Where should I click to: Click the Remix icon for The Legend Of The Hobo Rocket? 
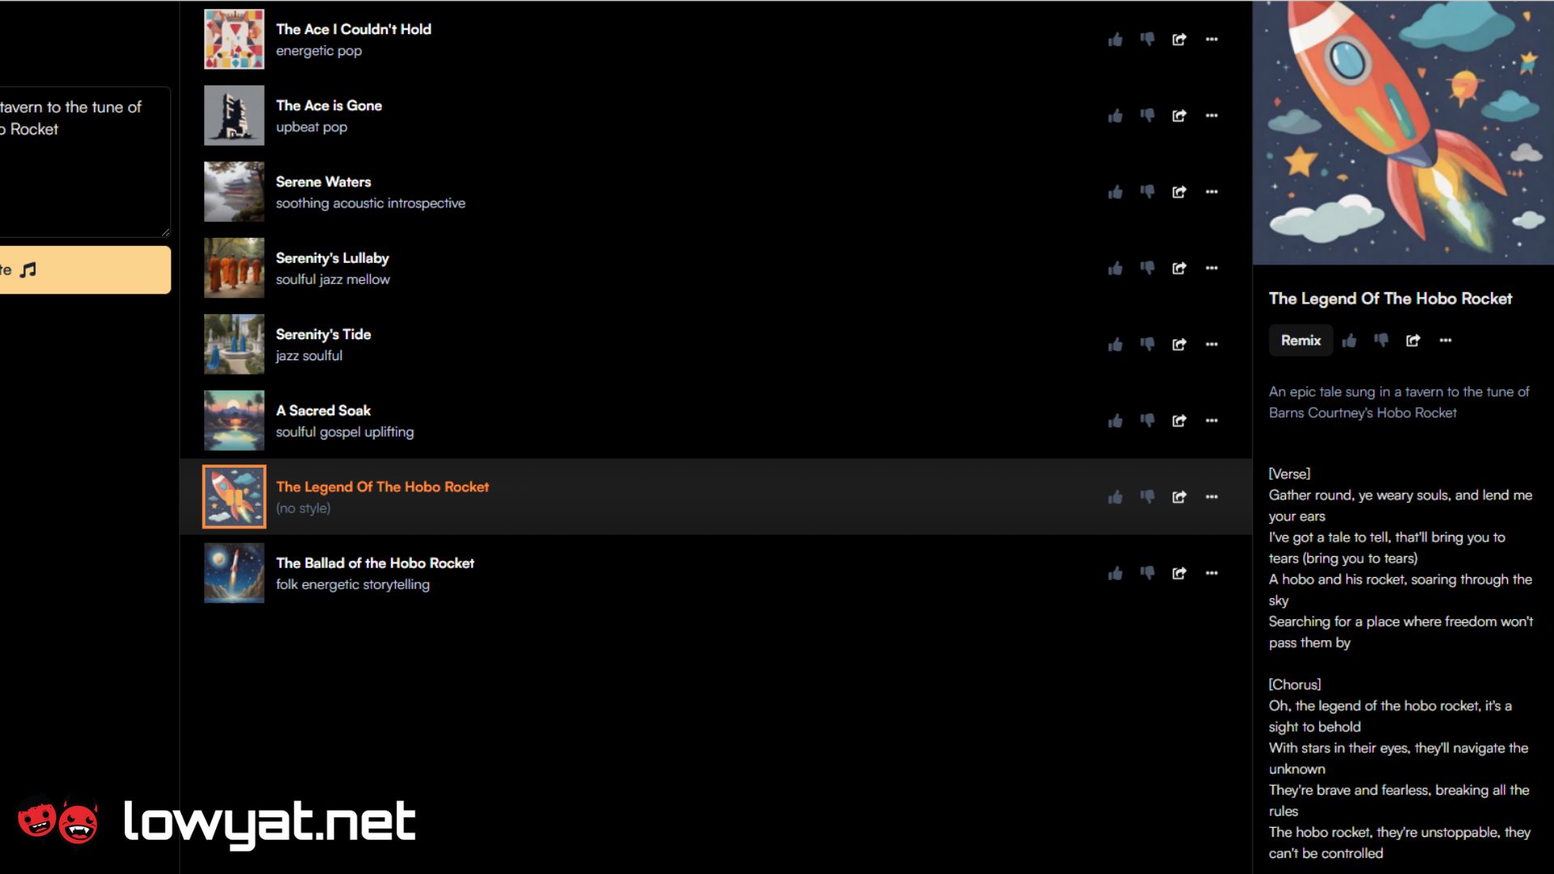tap(1301, 339)
